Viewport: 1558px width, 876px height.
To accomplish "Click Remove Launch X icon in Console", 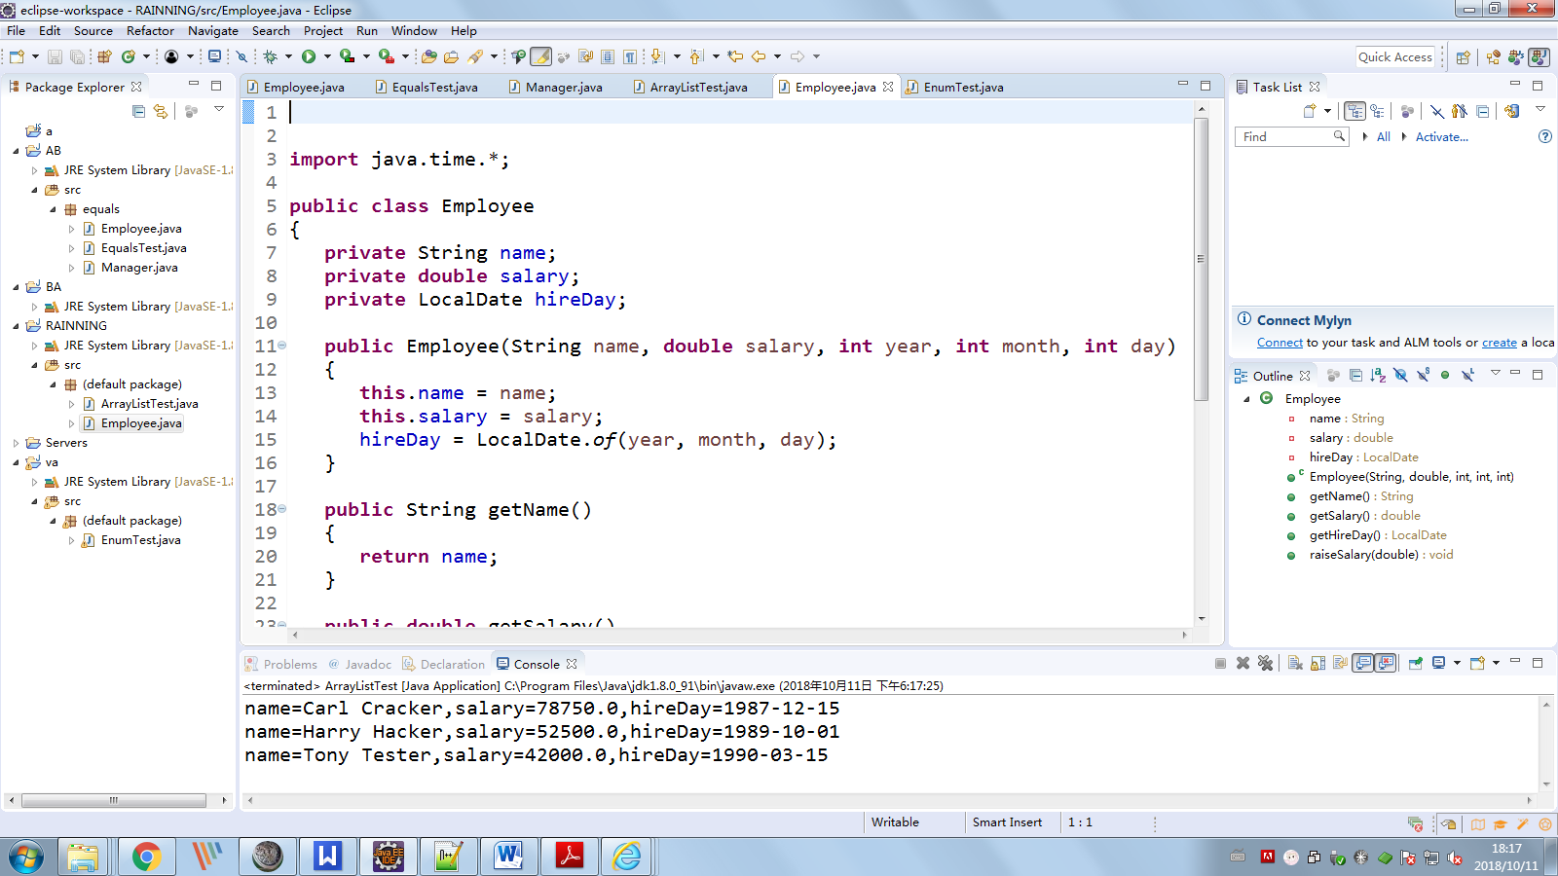I will point(1243,663).
